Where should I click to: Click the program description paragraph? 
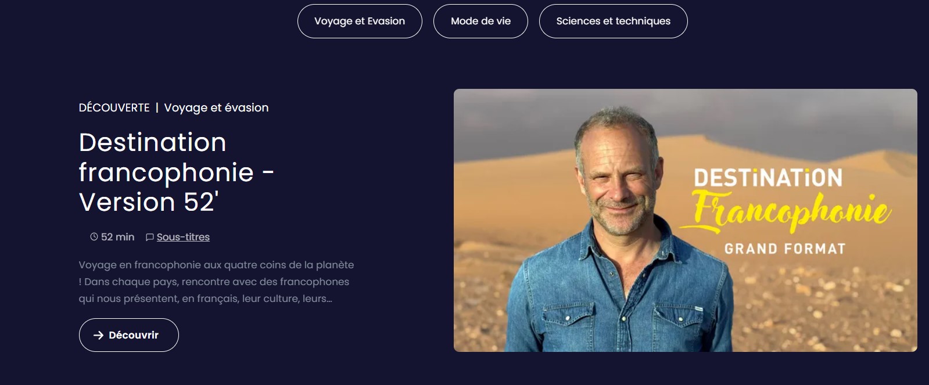point(216,282)
